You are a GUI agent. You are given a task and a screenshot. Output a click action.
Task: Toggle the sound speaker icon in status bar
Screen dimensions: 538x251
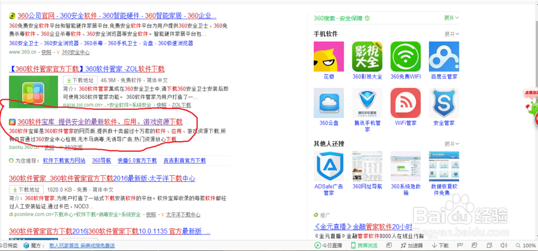504,245
